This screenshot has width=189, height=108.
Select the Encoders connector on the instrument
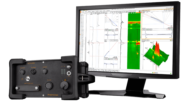point(45,72)
